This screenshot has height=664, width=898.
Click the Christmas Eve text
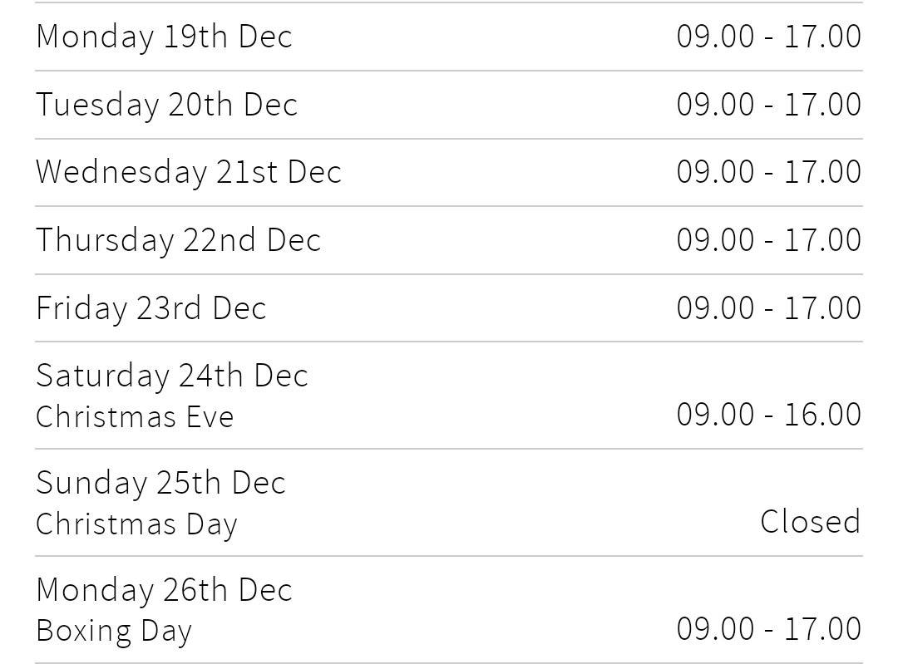pos(135,416)
